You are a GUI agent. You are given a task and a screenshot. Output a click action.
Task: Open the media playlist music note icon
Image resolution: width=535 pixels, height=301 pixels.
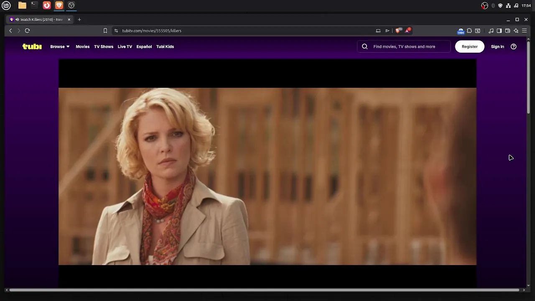(x=491, y=31)
